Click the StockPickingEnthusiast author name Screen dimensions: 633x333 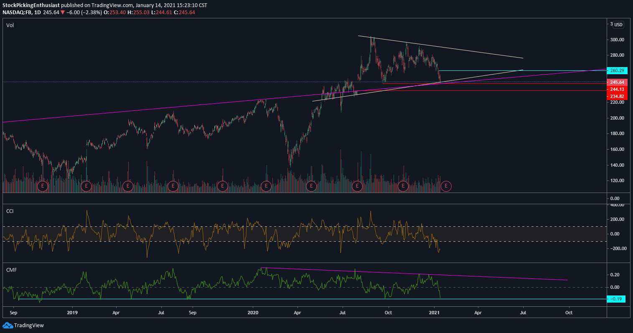click(31, 5)
